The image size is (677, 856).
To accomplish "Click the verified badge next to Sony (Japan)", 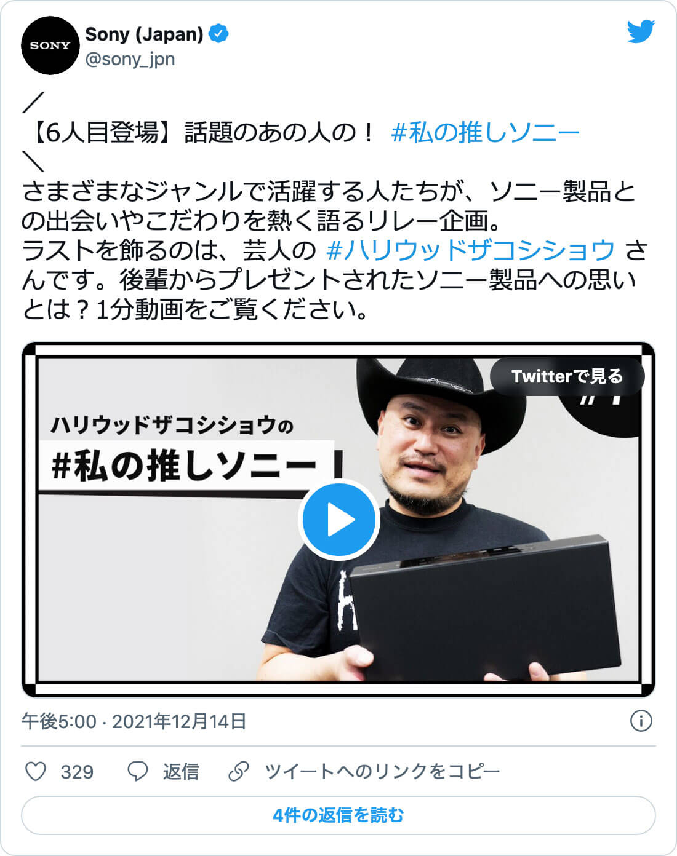I will pyautogui.click(x=218, y=34).
